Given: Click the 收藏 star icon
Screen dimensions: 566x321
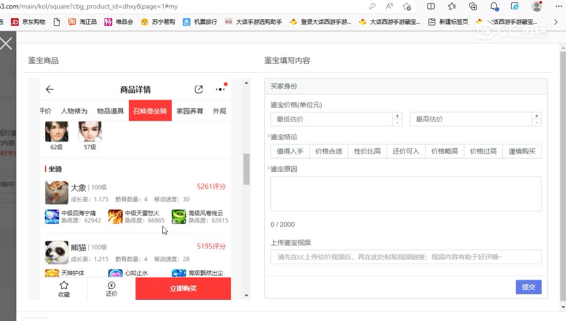Looking at the screenshot, I should tap(64, 286).
